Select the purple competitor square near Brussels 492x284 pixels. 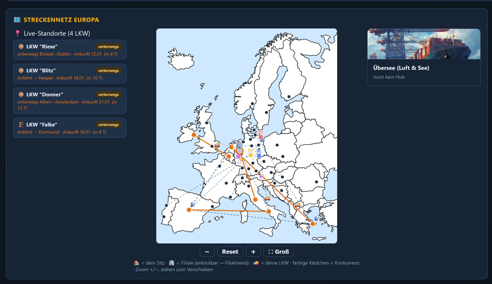pos(238,156)
